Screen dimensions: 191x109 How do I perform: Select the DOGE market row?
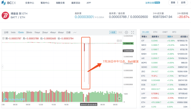click(164, 80)
